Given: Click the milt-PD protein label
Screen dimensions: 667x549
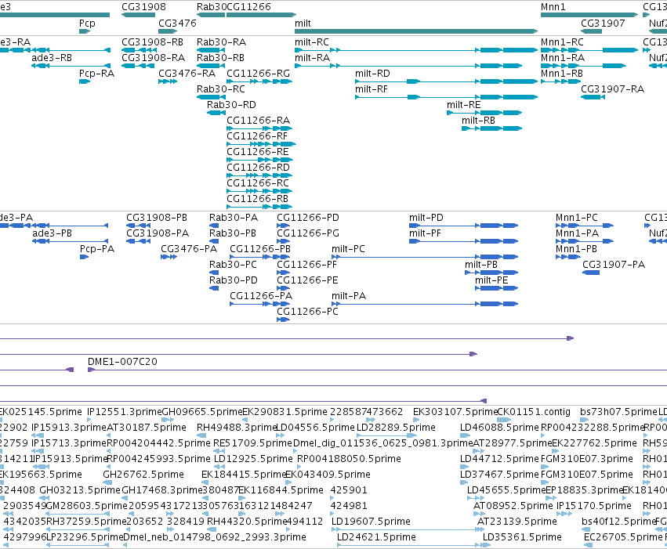Looking at the screenshot, I should click(x=426, y=218).
